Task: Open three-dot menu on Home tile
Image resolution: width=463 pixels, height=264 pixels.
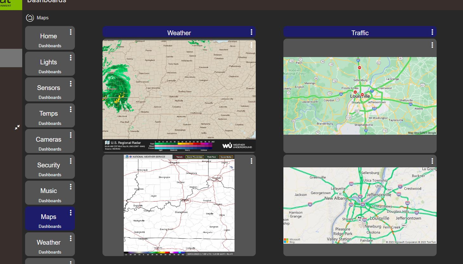Action: click(70, 32)
